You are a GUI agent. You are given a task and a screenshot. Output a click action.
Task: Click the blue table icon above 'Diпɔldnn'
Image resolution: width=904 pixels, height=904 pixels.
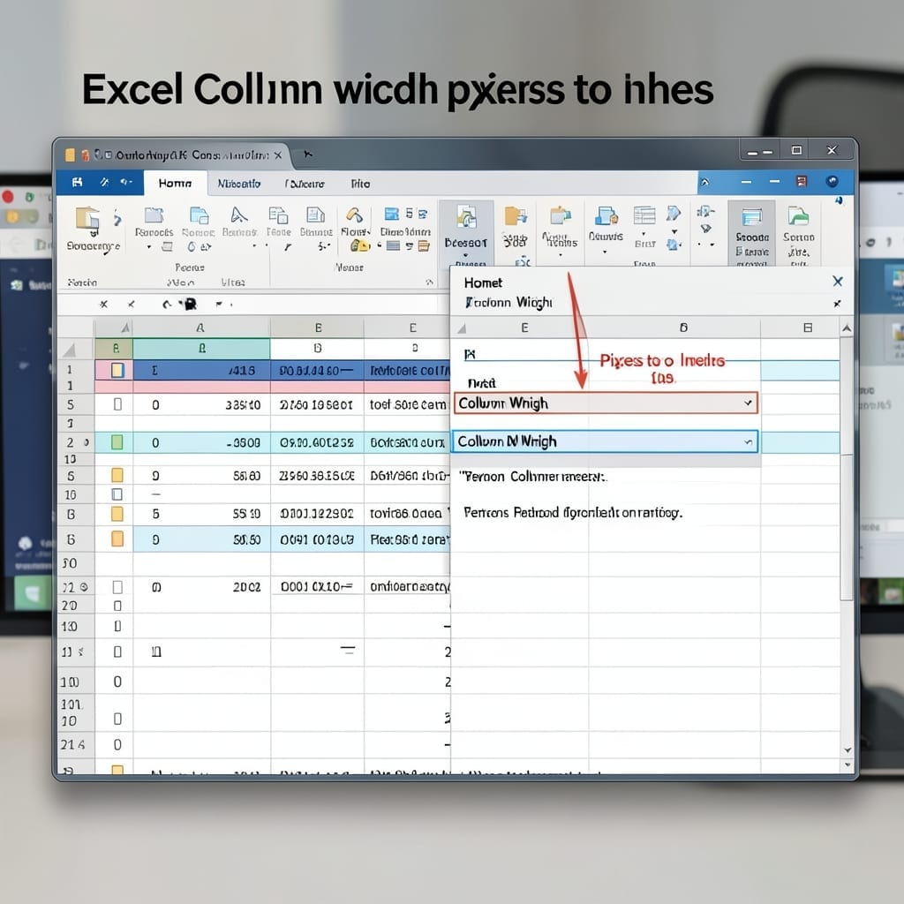[x=391, y=214]
